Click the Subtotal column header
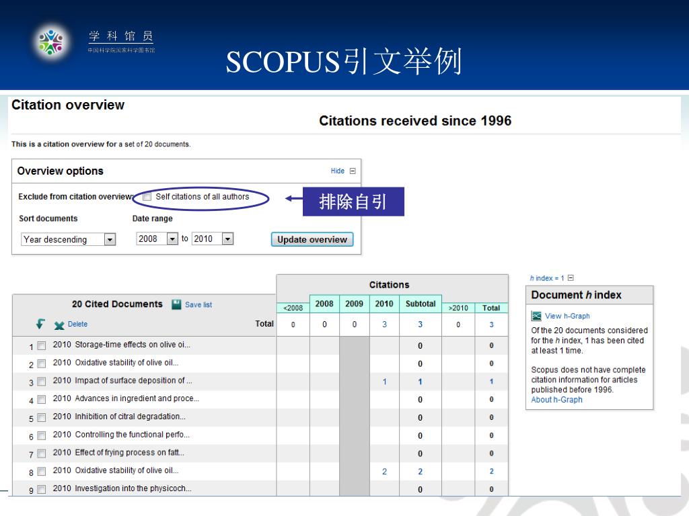 420,304
